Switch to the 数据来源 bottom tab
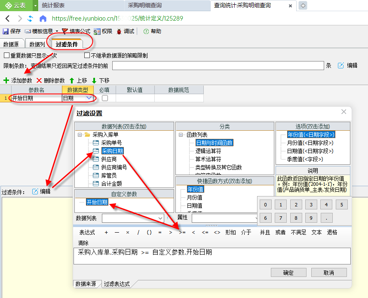The height and width of the screenshot is (298, 368). [x=86, y=284]
